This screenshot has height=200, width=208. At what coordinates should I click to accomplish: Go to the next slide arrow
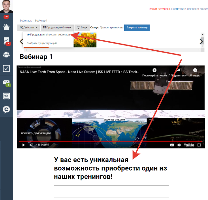point(201,41)
